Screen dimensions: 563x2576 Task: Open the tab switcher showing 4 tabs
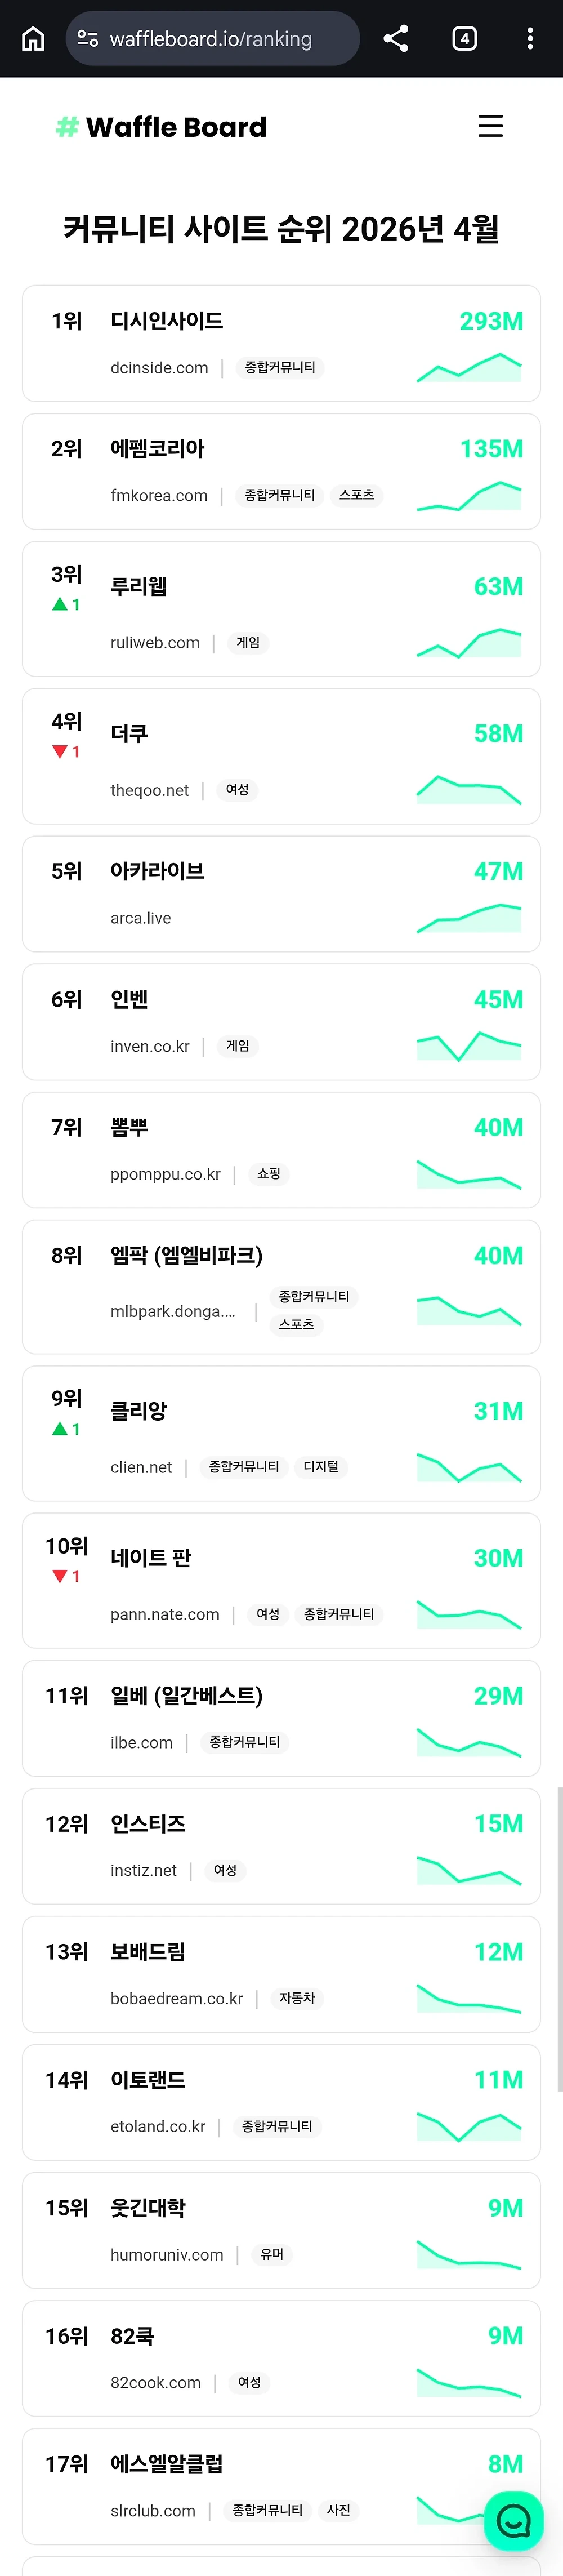[x=464, y=39]
